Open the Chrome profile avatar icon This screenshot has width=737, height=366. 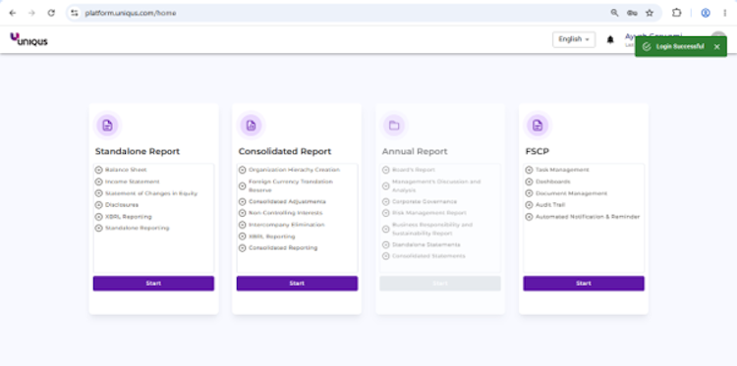pos(706,13)
